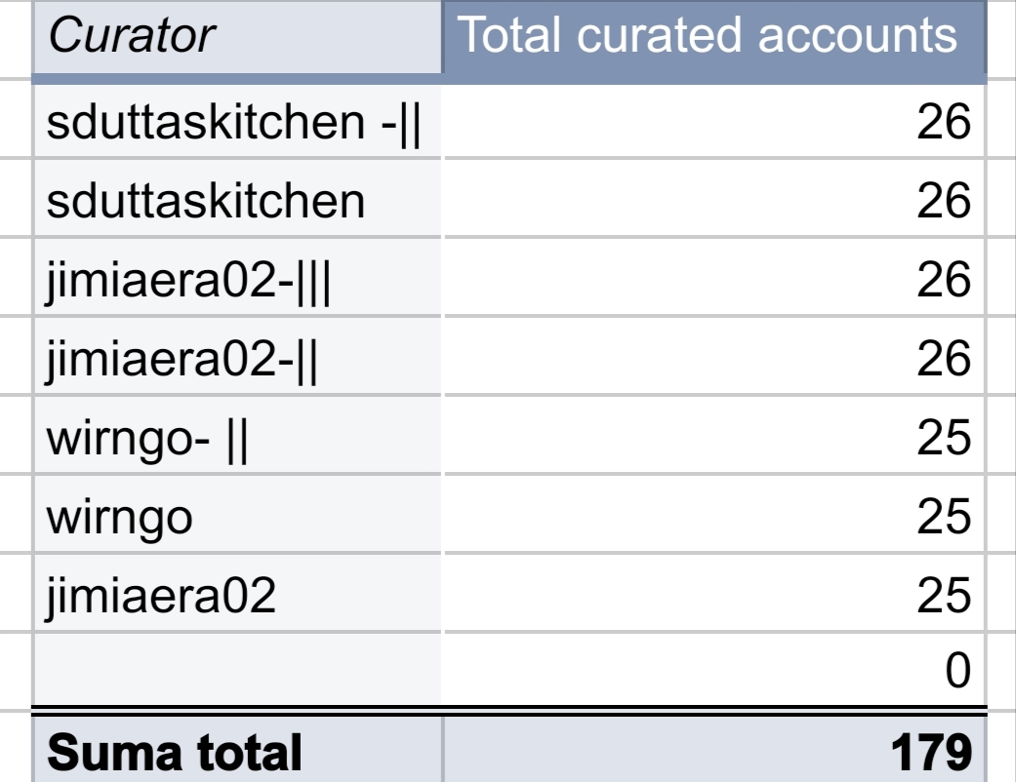Click the sduttaskitchen -|| curator cell
Viewport: 1016px width, 782px height.
(237, 121)
